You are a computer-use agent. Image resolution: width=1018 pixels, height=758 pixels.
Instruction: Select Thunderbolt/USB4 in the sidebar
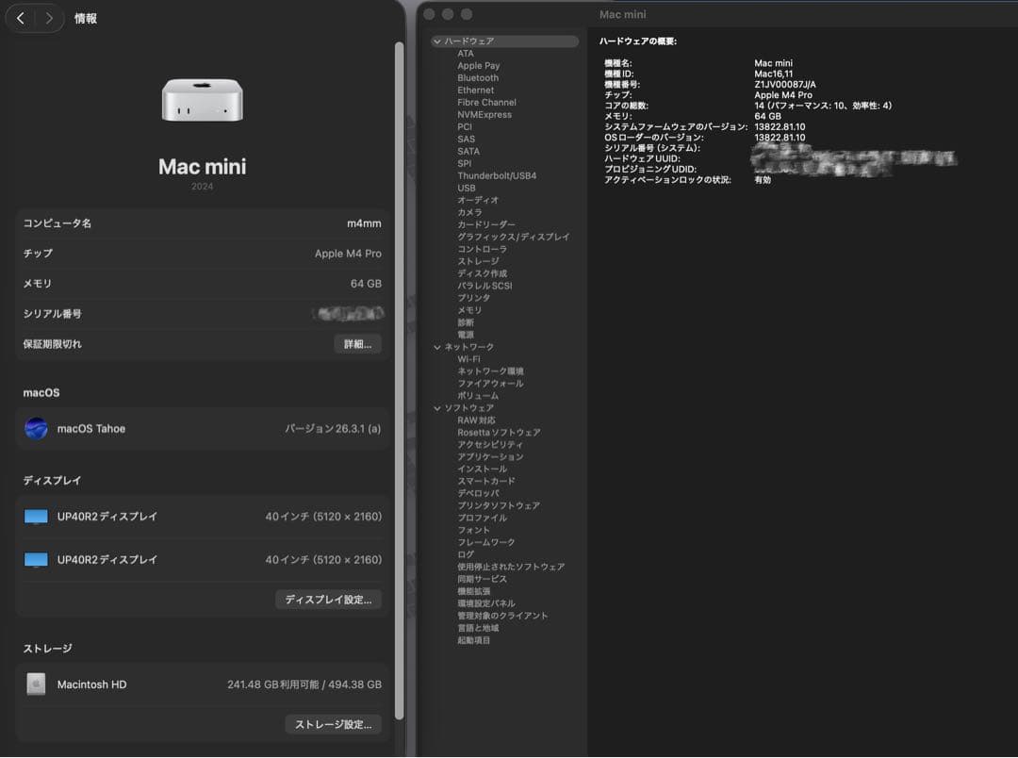click(x=497, y=176)
